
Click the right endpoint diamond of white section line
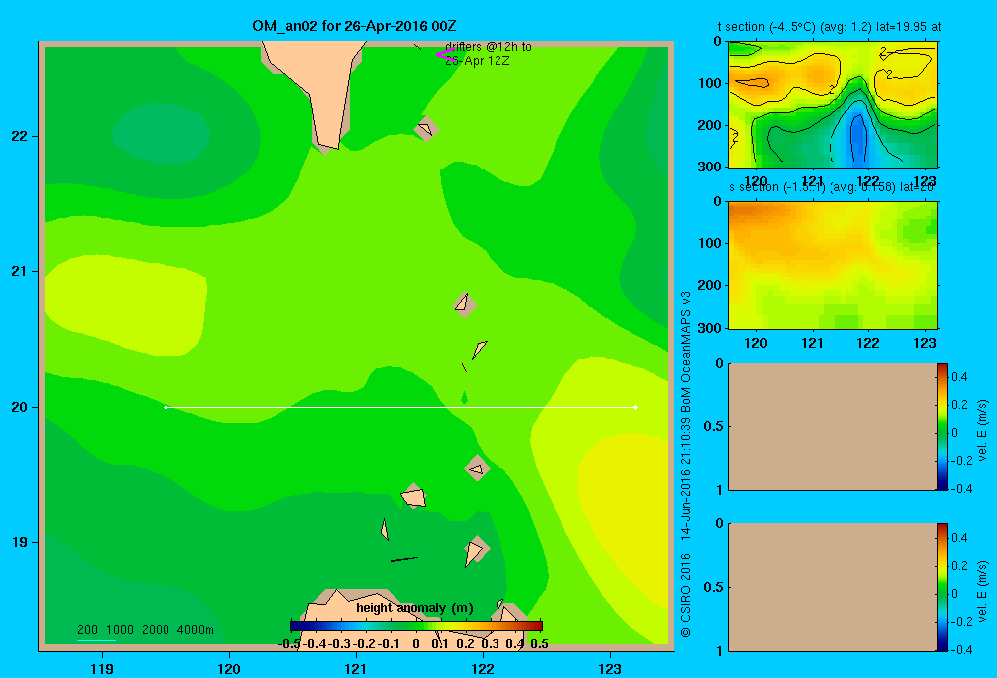point(636,407)
